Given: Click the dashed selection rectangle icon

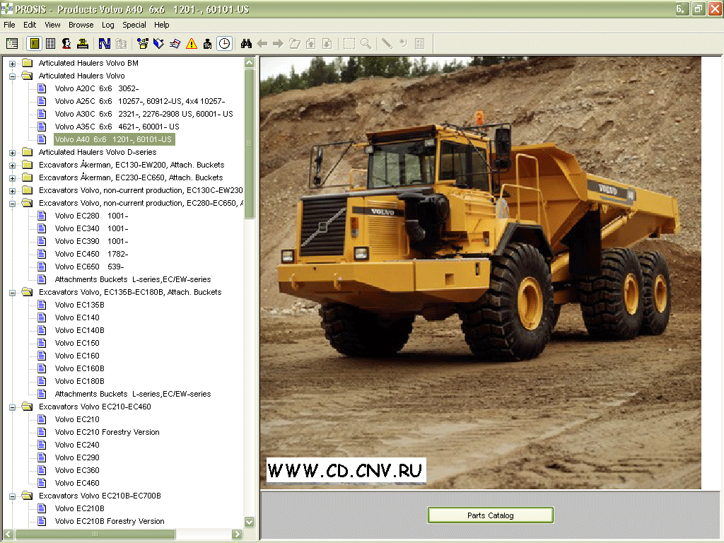Looking at the screenshot, I should pyautogui.click(x=349, y=43).
